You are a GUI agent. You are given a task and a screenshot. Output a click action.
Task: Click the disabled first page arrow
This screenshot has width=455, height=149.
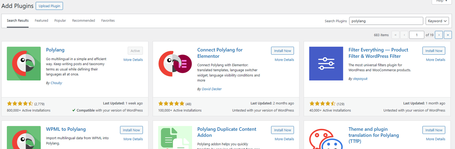395,35
